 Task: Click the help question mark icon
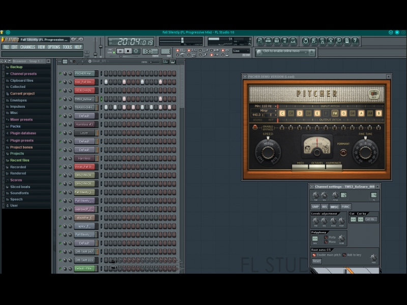coord(355,41)
